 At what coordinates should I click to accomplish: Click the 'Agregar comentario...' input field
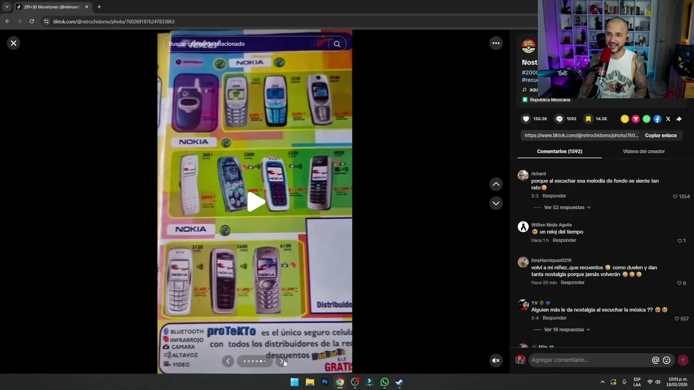click(589, 360)
